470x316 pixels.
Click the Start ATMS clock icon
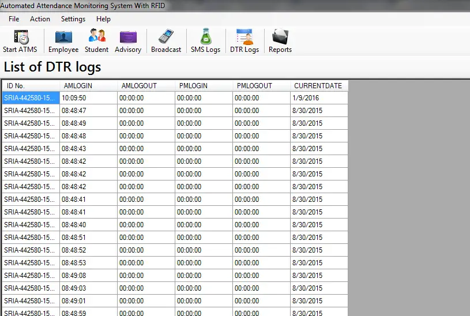click(21, 37)
